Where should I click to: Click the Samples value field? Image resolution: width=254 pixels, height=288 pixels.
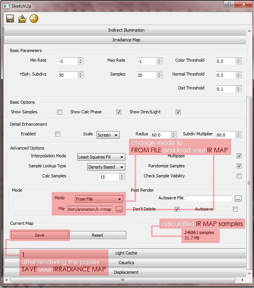pos(147,75)
